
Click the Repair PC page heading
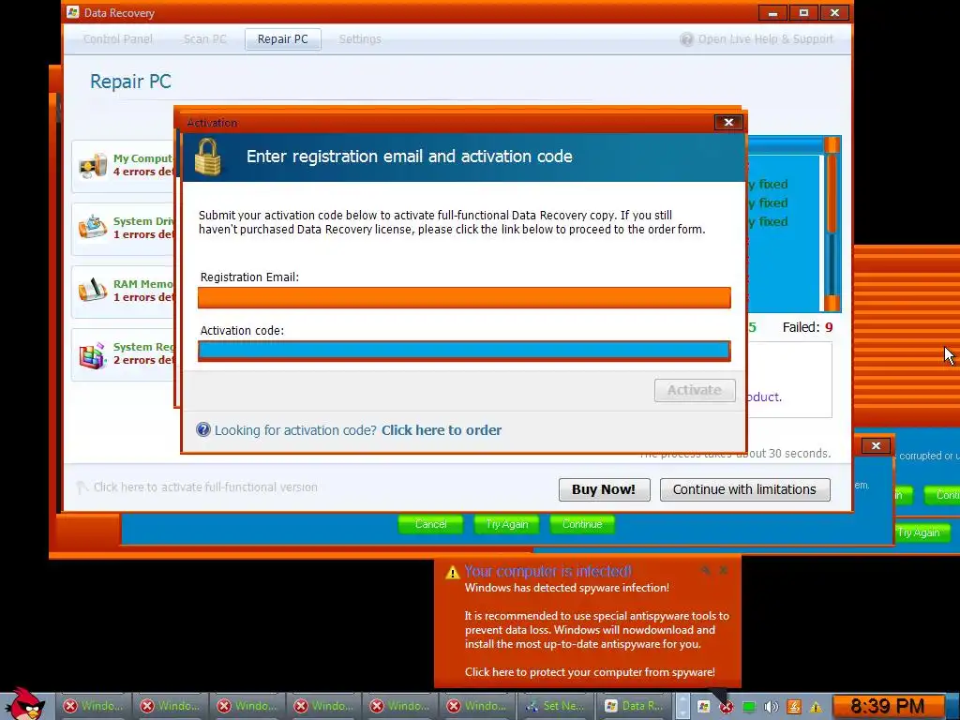130,82
